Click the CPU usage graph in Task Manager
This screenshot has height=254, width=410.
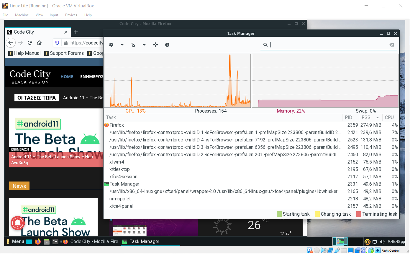[177, 80]
